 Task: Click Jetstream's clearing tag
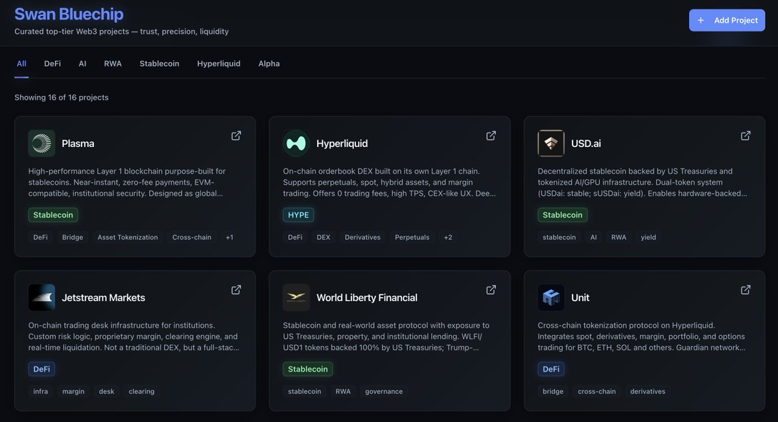pos(141,392)
